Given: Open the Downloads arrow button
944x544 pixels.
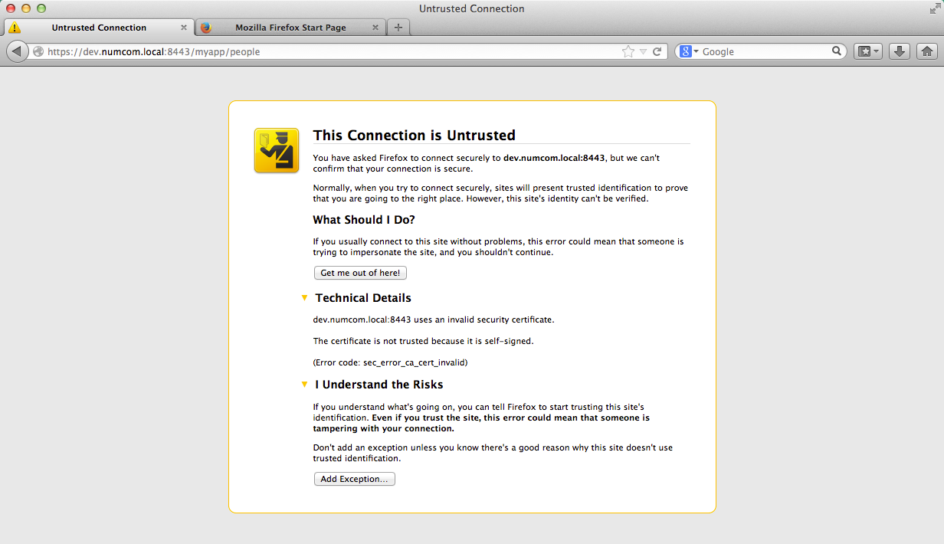Looking at the screenshot, I should tap(900, 51).
